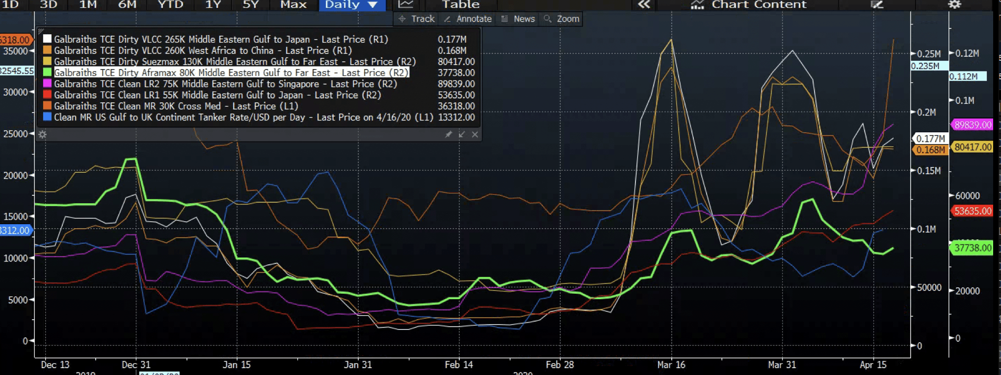Click the 37738.00 green axis value label
This screenshot has height=375, width=1001.
point(973,248)
